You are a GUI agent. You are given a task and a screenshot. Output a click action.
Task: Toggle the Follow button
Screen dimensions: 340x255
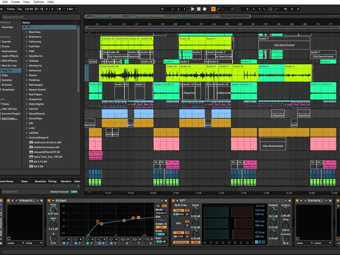pos(11,9)
